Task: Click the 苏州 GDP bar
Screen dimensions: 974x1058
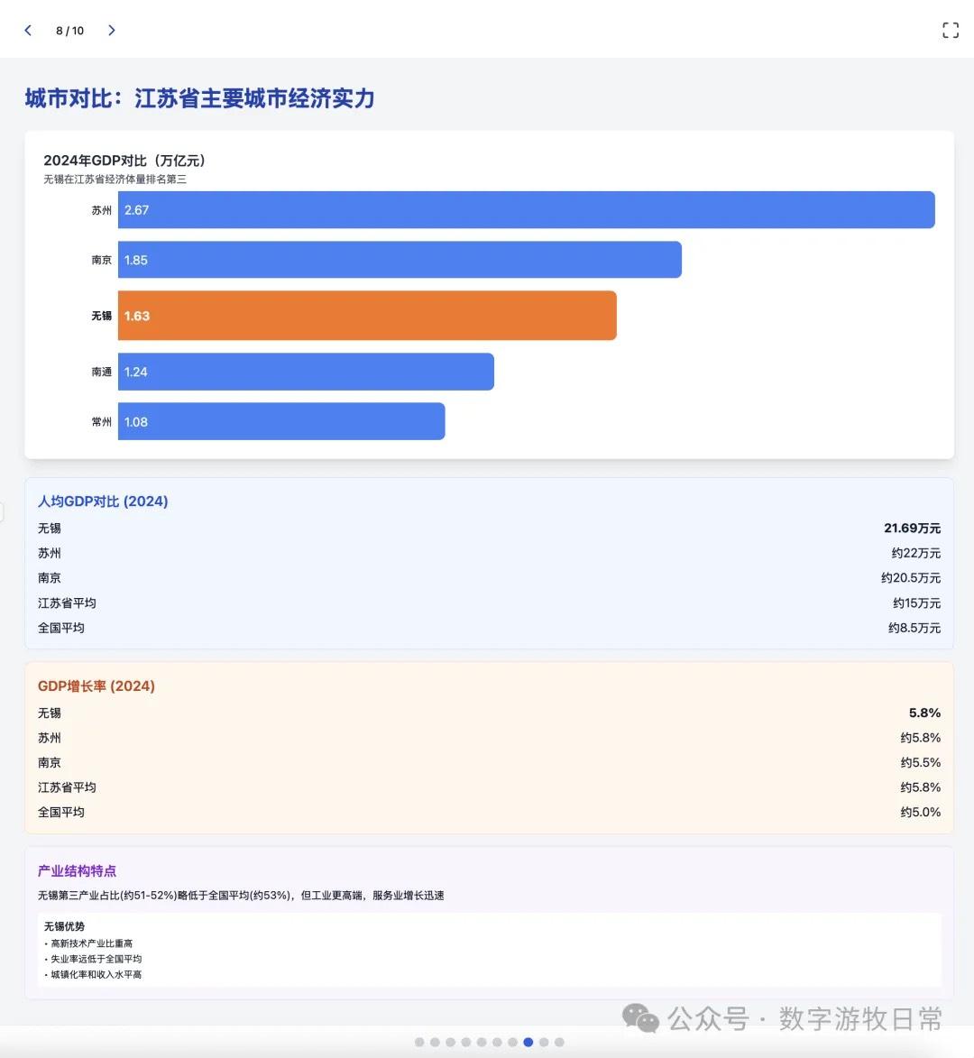Action: point(527,209)
